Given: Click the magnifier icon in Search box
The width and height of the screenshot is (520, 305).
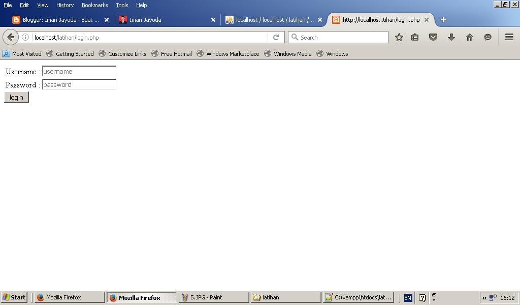Looking at the screenshot, I should click(295, 37).
